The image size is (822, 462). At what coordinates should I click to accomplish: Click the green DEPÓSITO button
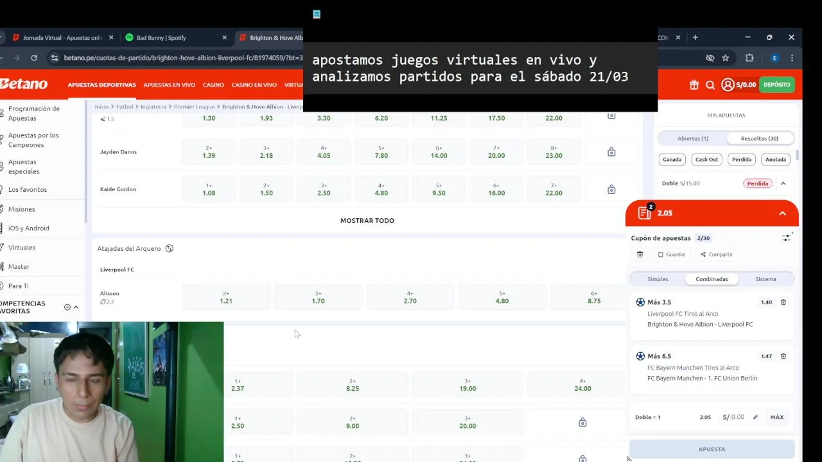click(777, 85)
